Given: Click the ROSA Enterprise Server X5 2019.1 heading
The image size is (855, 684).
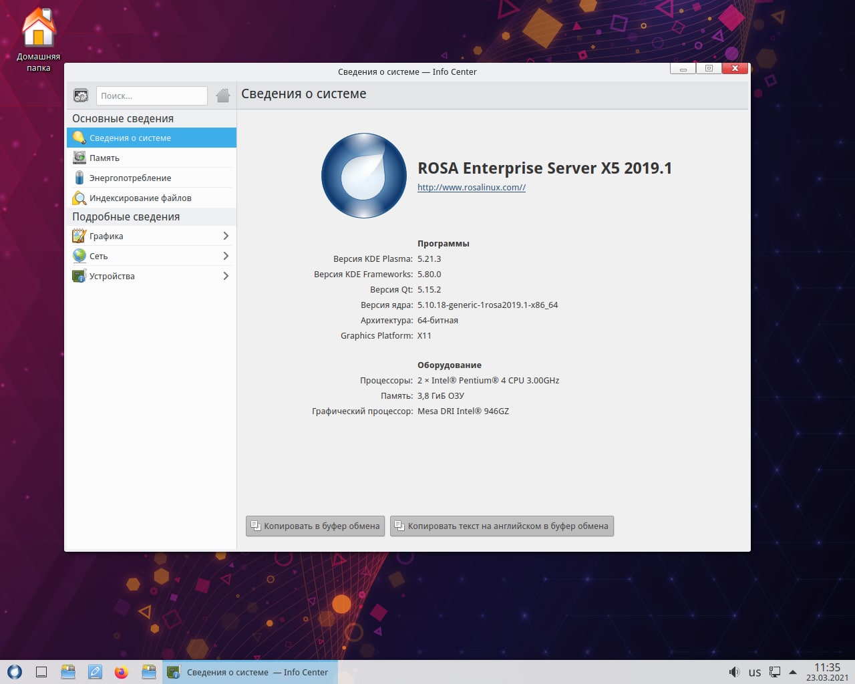Looking at the screenshot, I should coord(544,168).
